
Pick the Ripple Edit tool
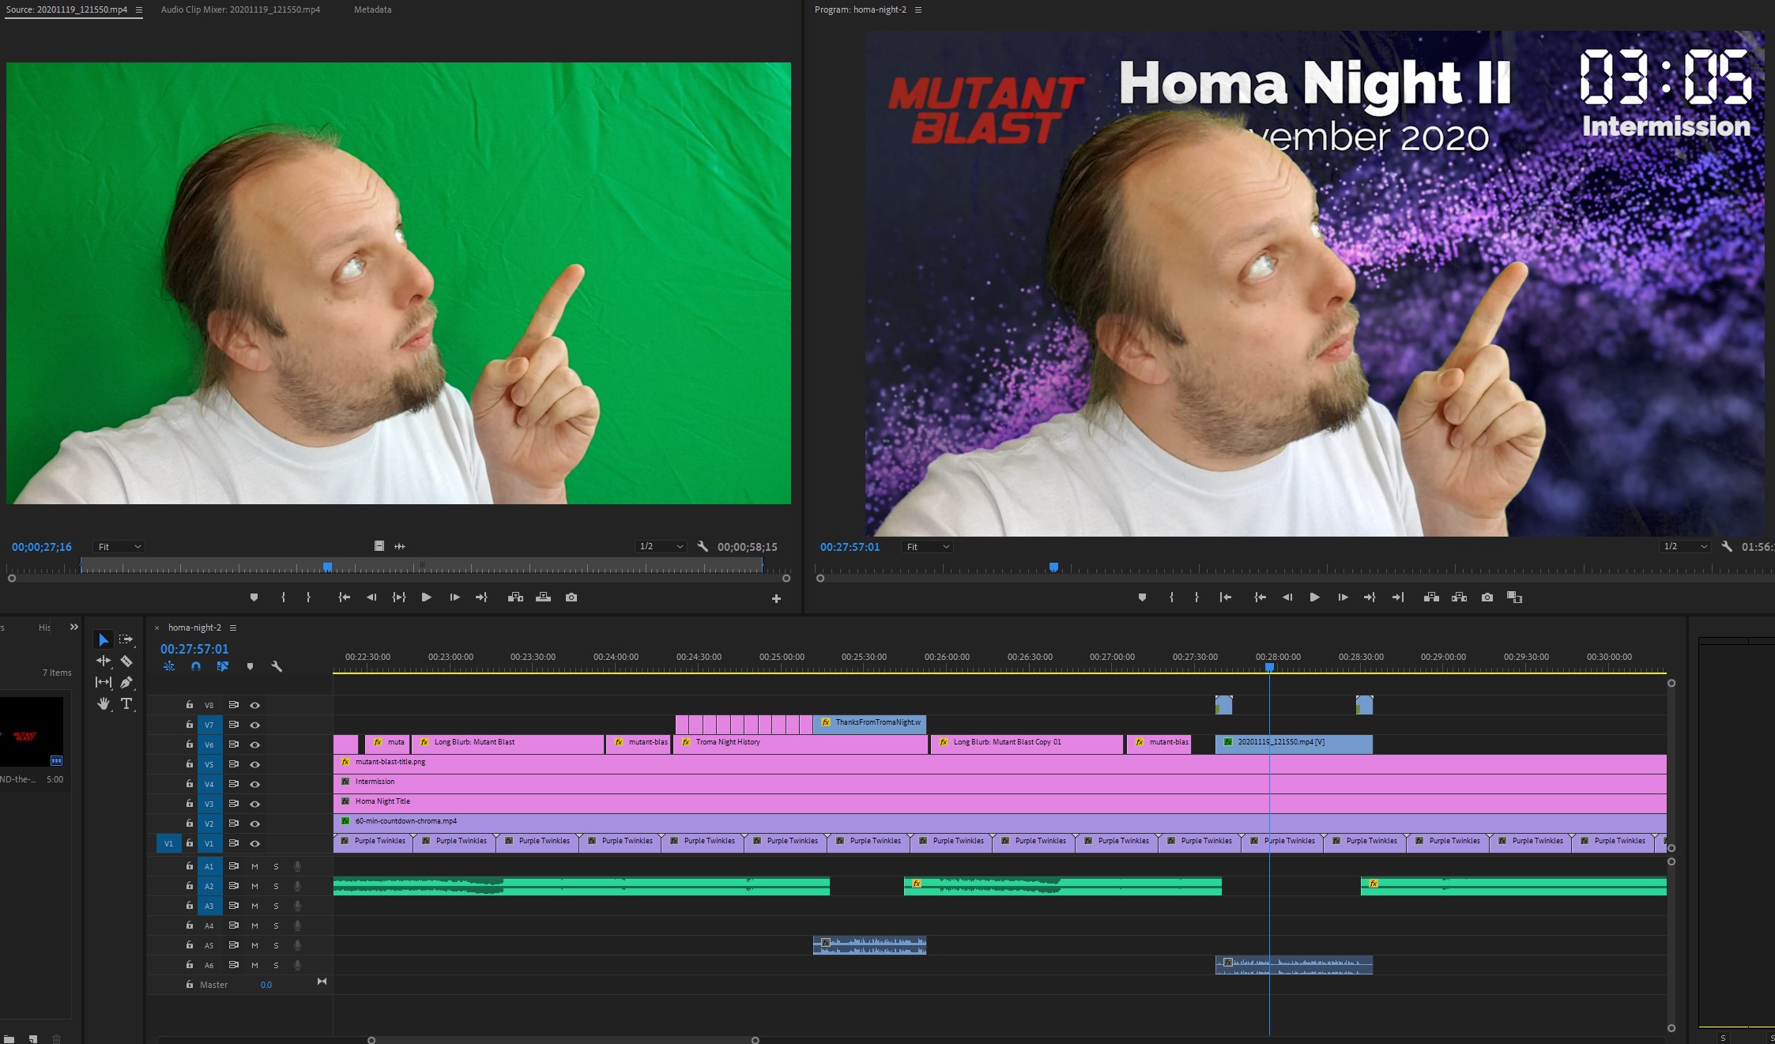click(x=103, y=661)
